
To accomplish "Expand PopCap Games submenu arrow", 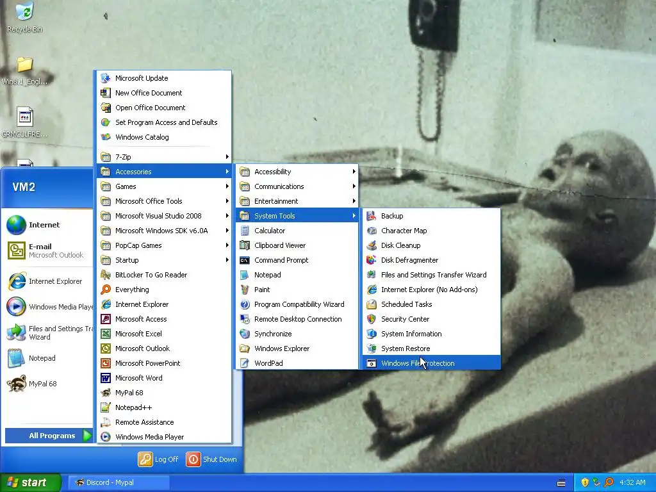I will click(227, 245).
